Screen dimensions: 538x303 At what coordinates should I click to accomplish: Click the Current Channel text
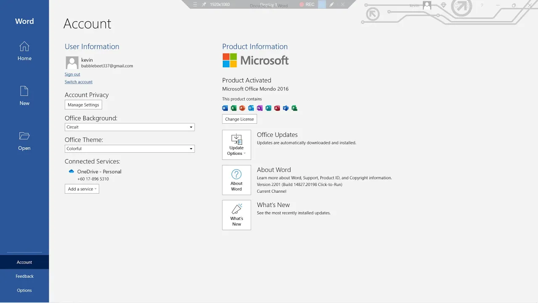(x=272, y=191)
